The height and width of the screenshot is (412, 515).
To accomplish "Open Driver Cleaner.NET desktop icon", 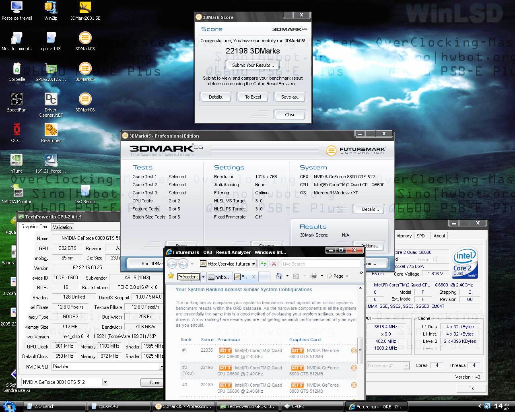I will [51, 105].
